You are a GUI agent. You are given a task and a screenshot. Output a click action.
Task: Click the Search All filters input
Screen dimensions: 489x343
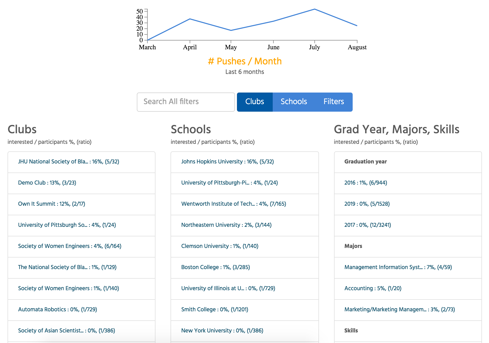(x=186, y=102)
